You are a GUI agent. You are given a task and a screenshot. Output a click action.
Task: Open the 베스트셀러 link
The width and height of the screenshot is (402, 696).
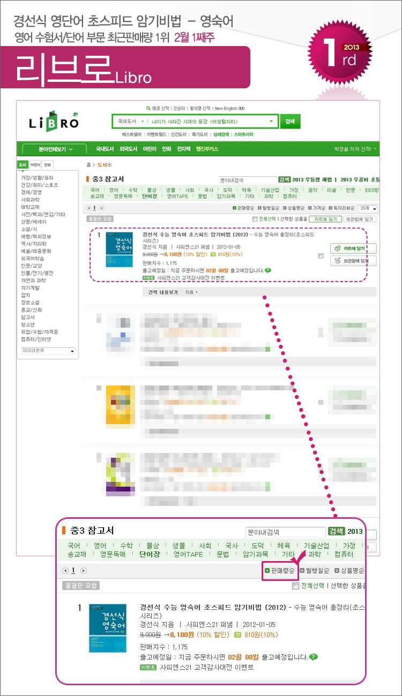tap(132, 134)
